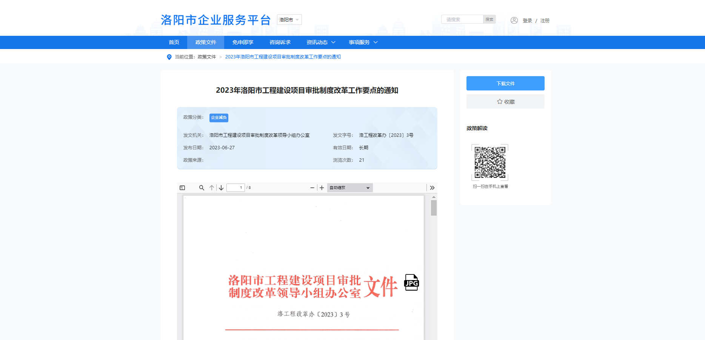The image size is (705, 340).
Task: Click the document number 洛工程改革办〔2023〕3号 in info panel
Action: coord(386,135)
